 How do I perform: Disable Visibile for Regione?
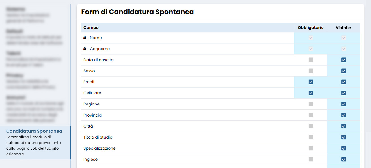344,104
